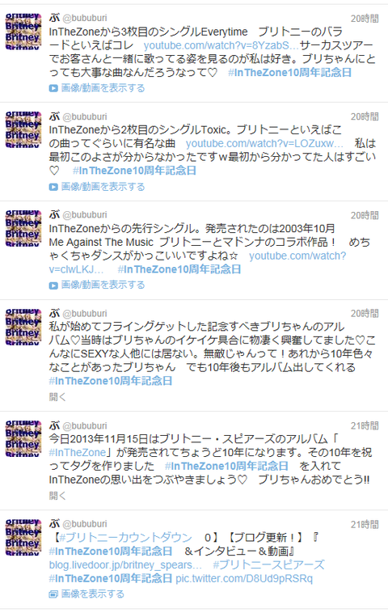The image size is (388, 613).
Task: Expand 開く on the フライングゲット tweet
Action: 57,397
